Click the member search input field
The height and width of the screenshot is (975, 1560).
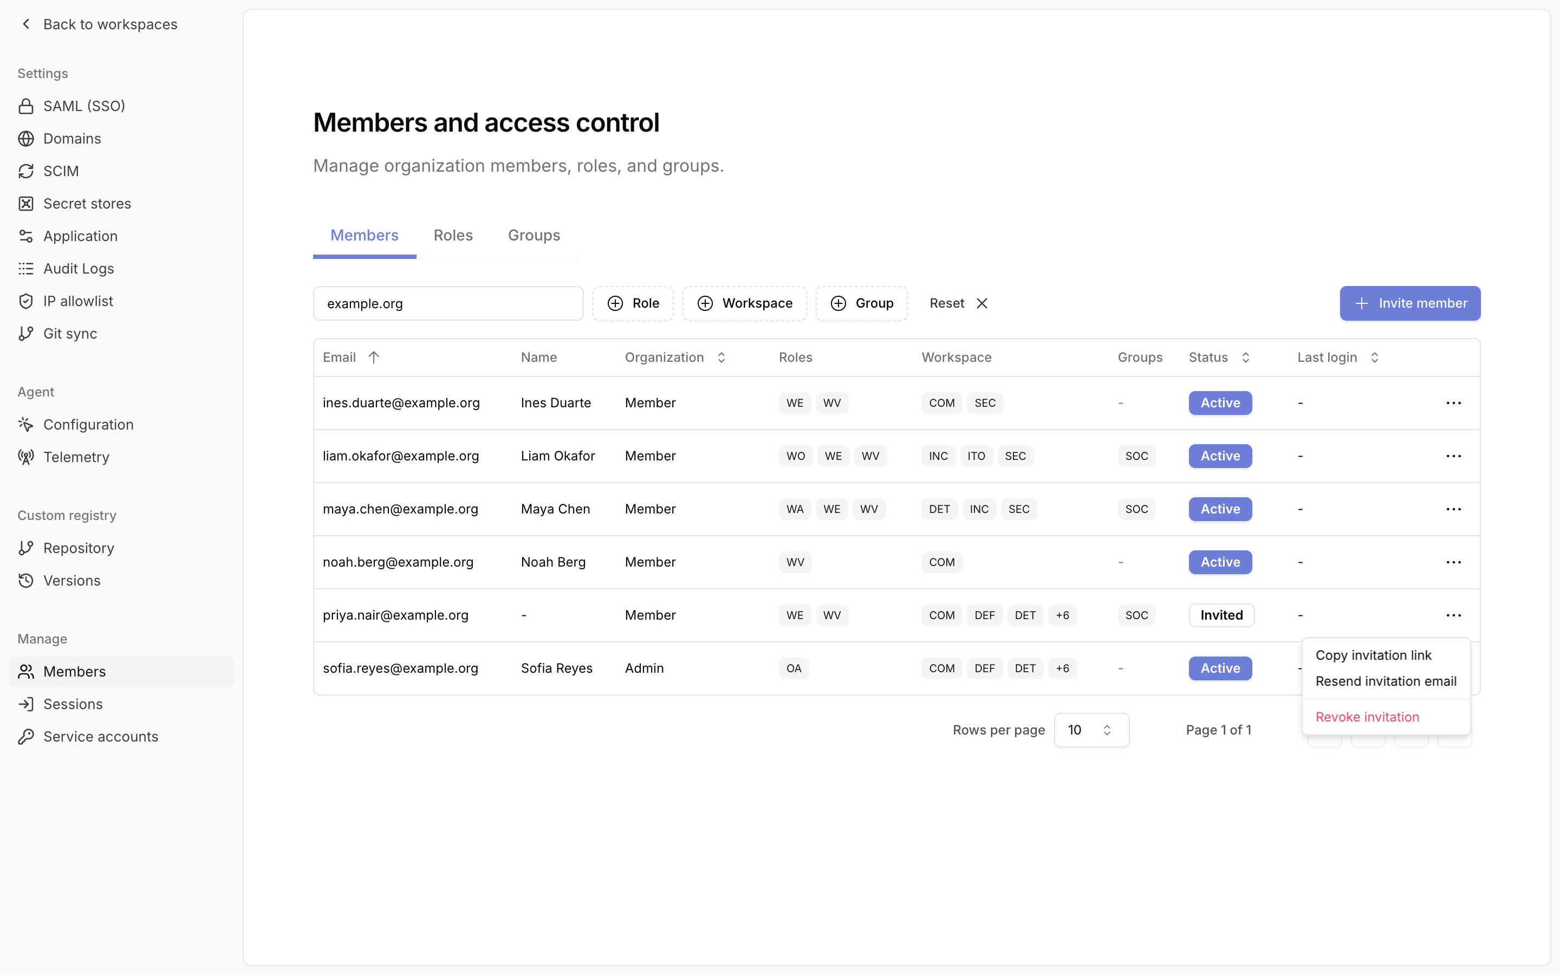(448, 303)
